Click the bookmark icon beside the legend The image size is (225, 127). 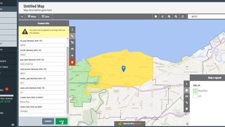point(187,109)
